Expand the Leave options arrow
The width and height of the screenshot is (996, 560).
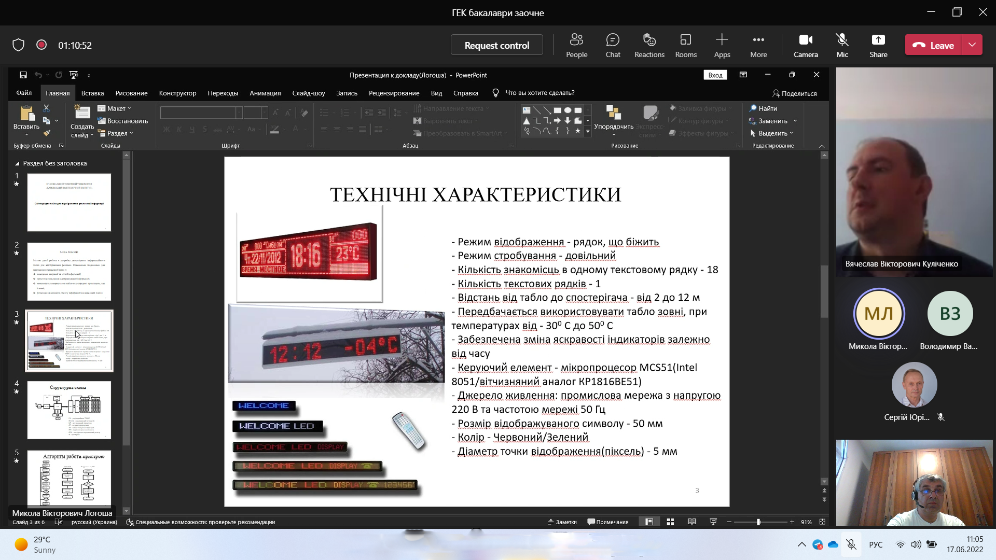[972, 45]
